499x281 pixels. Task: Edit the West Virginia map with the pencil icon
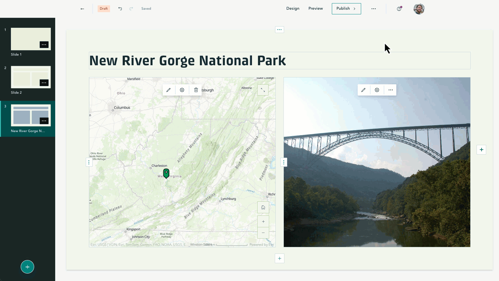pos(168,90)
